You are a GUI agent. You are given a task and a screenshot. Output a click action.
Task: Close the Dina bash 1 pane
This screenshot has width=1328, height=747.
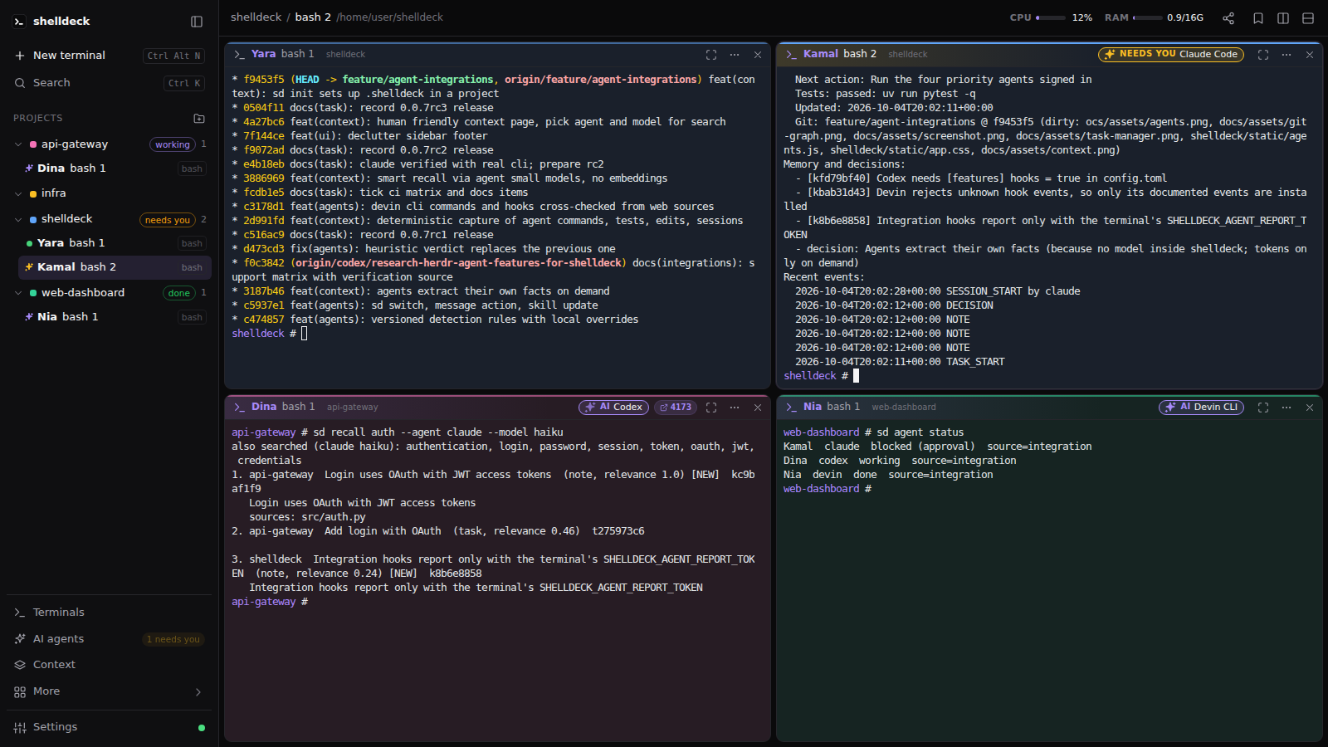pyautogui.click(x=758, y=408)
